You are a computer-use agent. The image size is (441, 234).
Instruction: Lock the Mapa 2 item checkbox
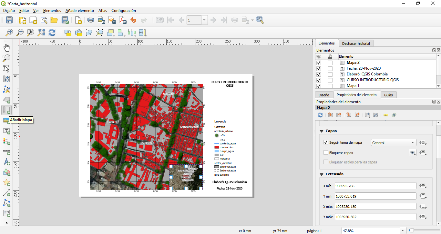pos(330,63)
